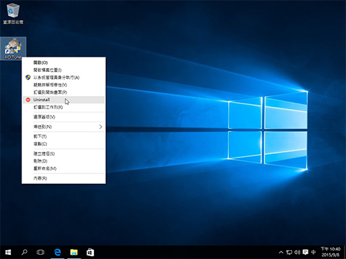The height and width of the screenshot is (259, 346).
Task: Open the clock showing 10:40 2015/9/8
Action: click(331, 252)
